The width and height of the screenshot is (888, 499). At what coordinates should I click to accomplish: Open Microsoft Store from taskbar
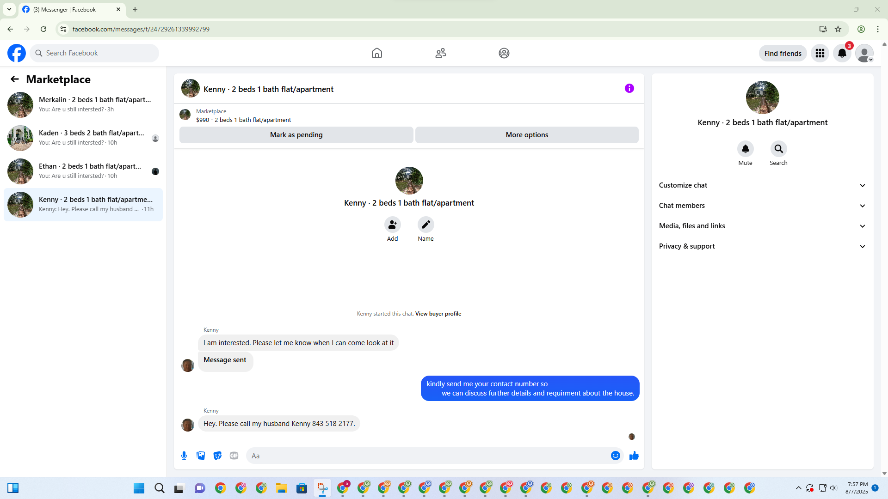click(x=302, y=488)
